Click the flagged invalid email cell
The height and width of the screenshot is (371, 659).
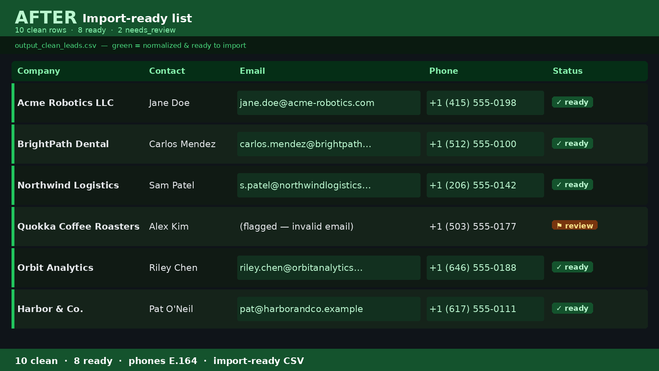[x=297, y=226]
